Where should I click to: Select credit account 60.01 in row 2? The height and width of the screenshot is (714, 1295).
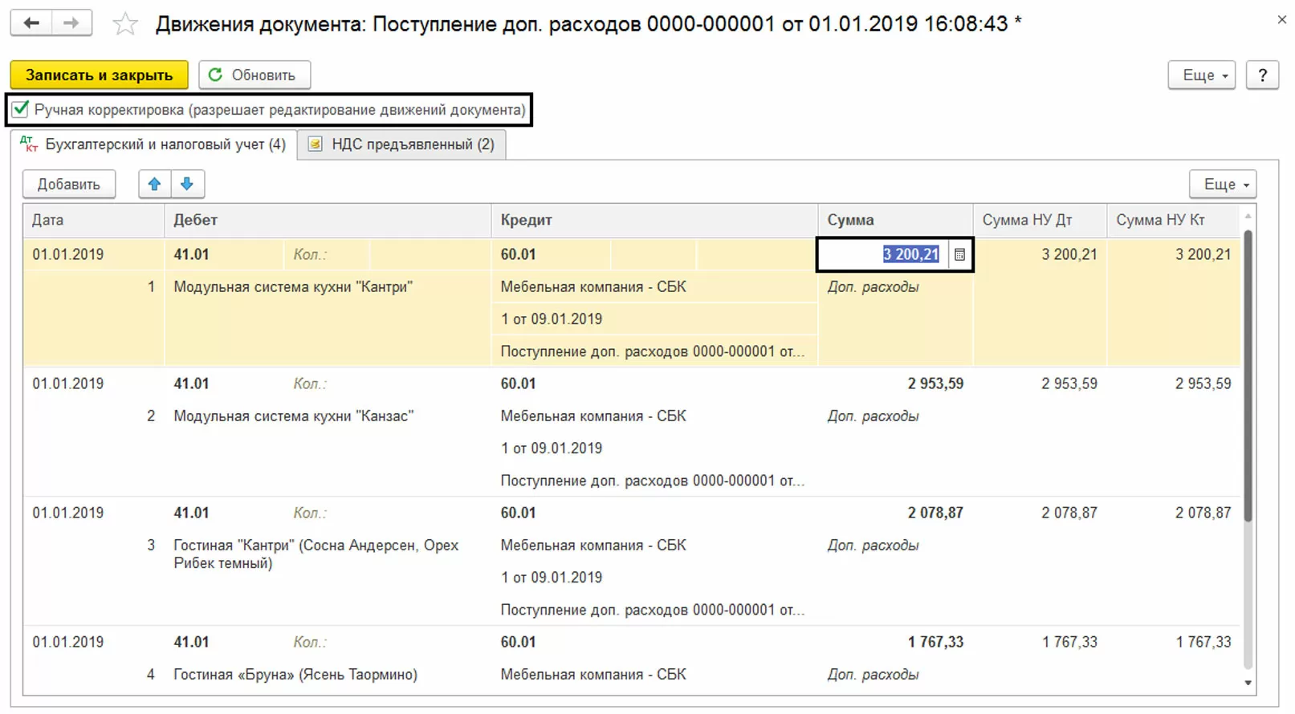[518, 383]
